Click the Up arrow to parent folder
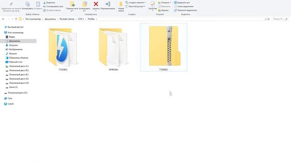Viewport: 291px width, 164px height. coord(16,19)
